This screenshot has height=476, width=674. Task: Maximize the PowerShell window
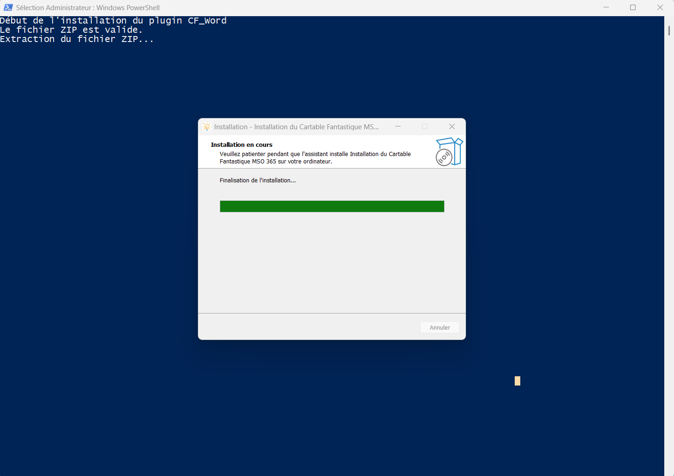(x=633, y=7)
